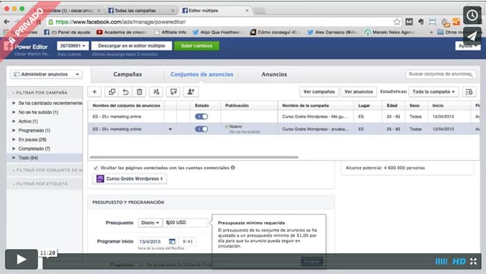This screenshot has height=274, width=486.
Task: Adjust the player volume bars
Action: click(441, 262)
